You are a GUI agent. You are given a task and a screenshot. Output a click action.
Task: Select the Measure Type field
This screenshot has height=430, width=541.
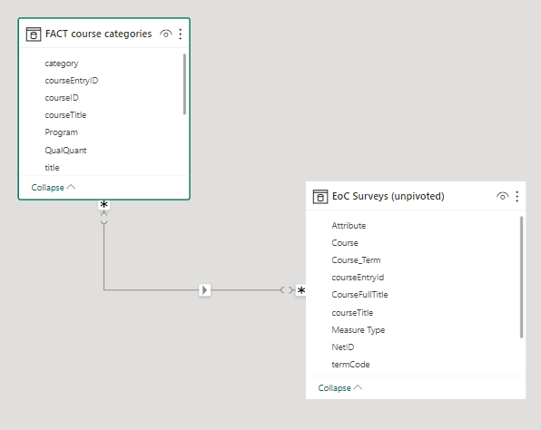pyautogui.click(x=359, y=330)
